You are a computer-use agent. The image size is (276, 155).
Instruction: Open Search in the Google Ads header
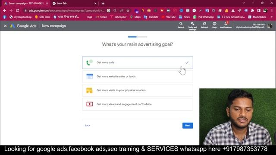point(181,25)
